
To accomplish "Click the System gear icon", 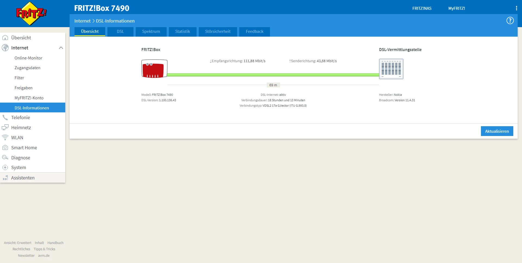I will pos(5,167).
